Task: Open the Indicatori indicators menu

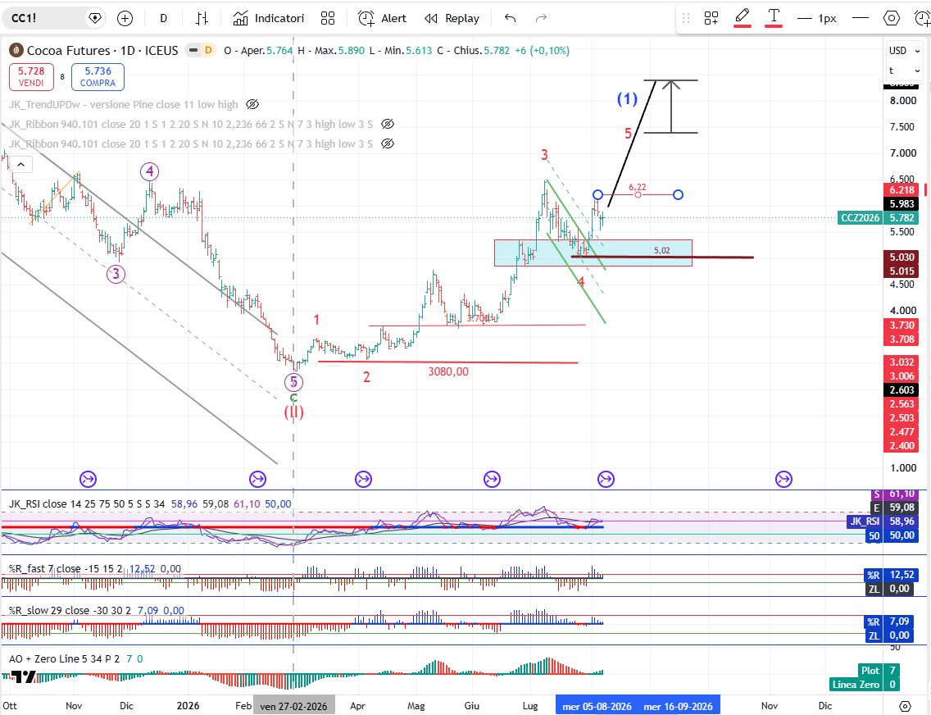Action: pos(268,18)
